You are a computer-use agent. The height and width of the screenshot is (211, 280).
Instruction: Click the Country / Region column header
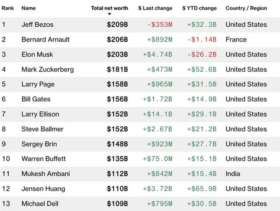[246, 8]
